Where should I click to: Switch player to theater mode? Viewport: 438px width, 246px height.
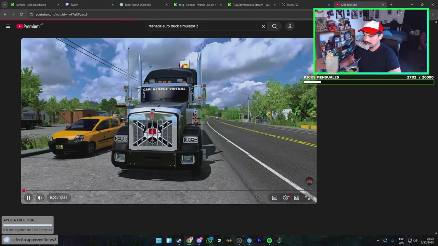pyautogui.click(x=297, y=197)
